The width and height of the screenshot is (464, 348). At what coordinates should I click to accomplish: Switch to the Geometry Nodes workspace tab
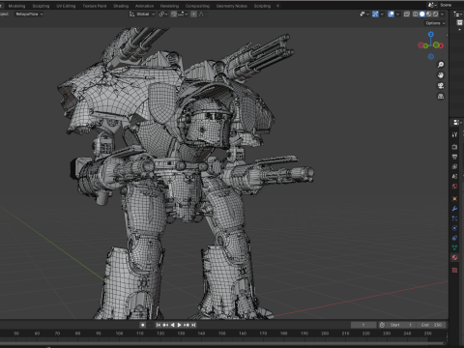pos(231,6)
